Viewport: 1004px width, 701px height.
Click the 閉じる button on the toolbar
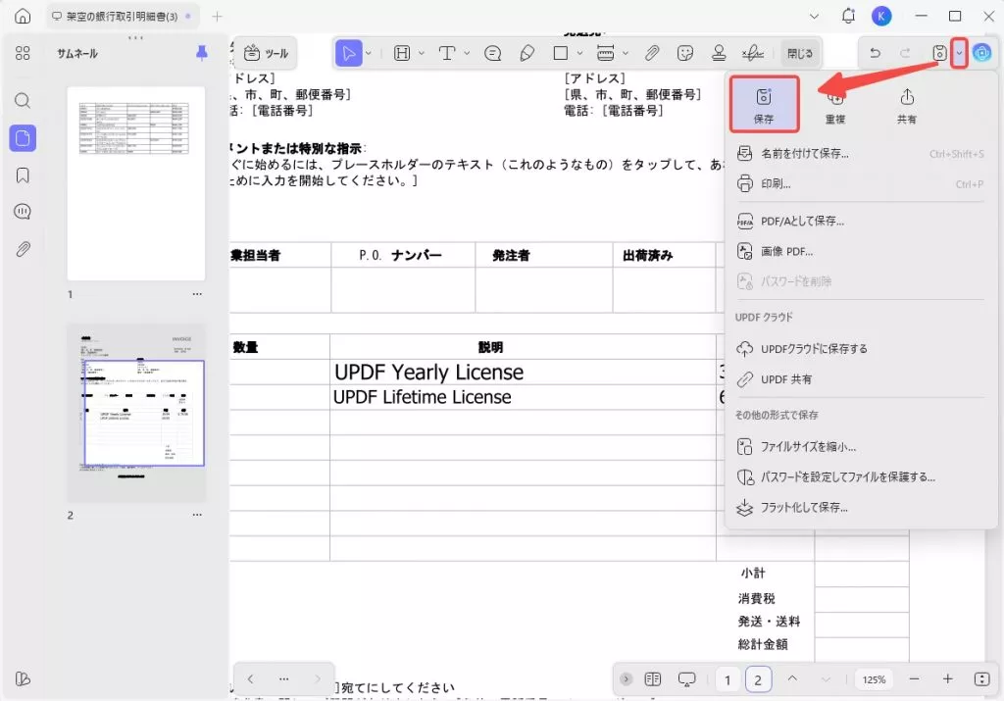799,53
